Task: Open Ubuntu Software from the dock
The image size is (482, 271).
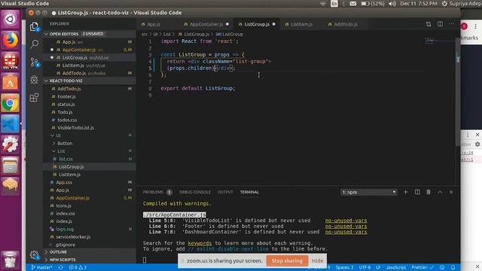Action: pyautogui.click(x=10, y=82)
